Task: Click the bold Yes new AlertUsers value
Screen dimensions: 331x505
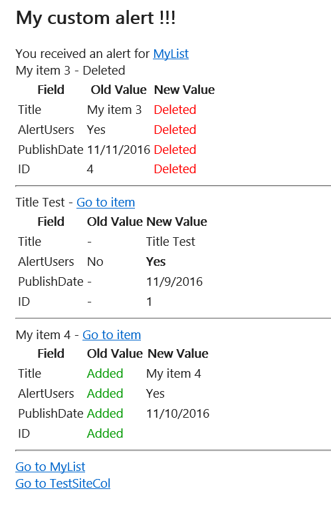Action: tap(156, 262)
